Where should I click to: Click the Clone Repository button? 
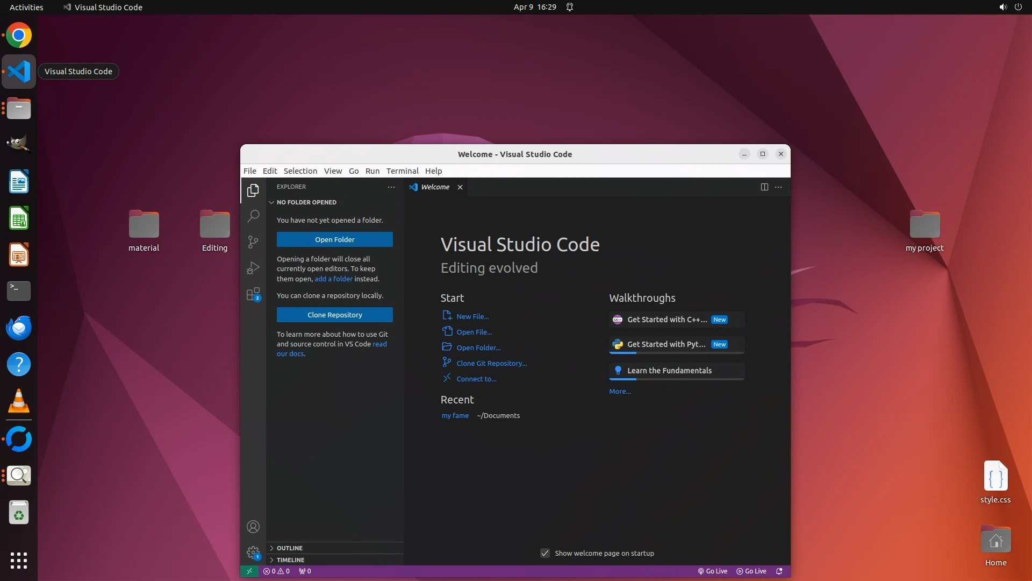pyautogui.click(x=334, y=315)
